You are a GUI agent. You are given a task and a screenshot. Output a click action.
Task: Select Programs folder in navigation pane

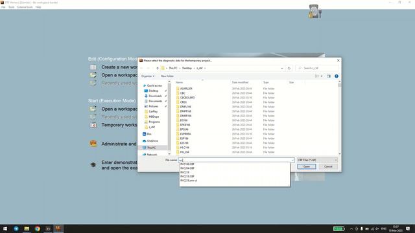[x=154, y=122]
